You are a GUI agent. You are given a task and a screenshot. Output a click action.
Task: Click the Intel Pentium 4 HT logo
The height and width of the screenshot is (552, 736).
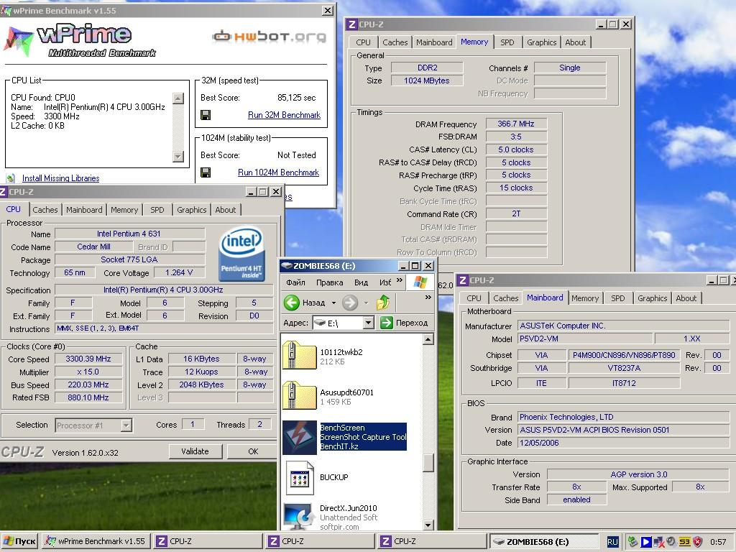click(x=241, y=255)
